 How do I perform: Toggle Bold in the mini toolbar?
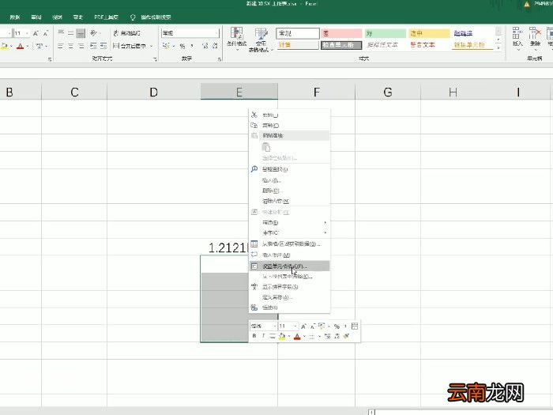click(254, 336)
